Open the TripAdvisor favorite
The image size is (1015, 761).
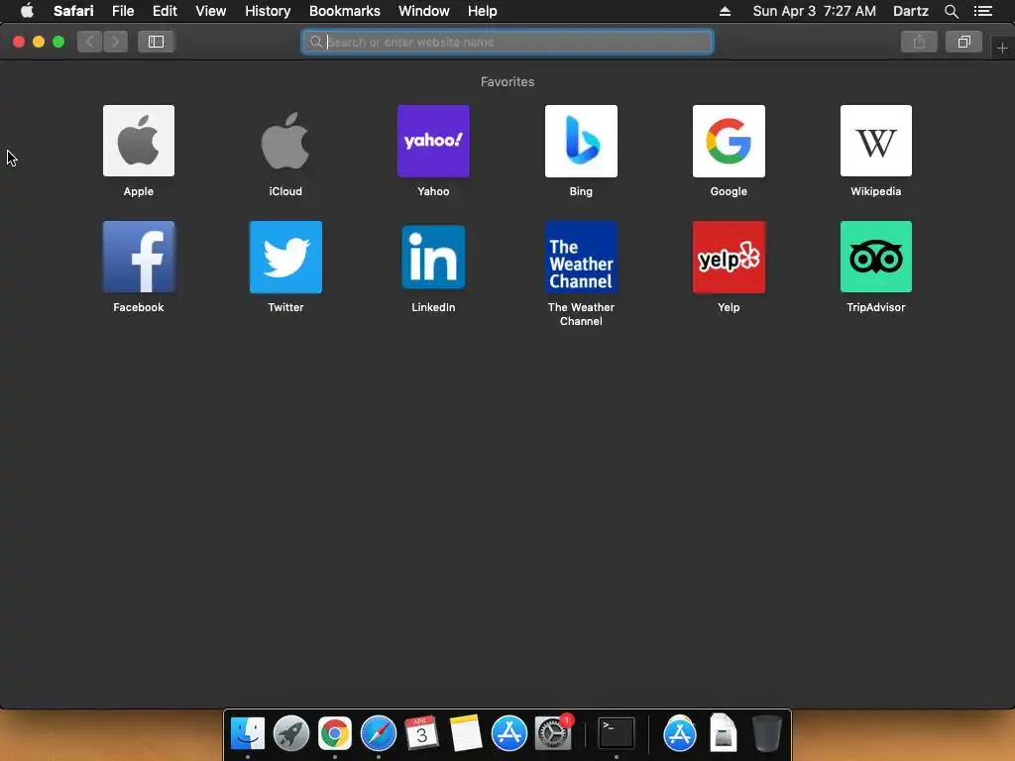(876, 257)
